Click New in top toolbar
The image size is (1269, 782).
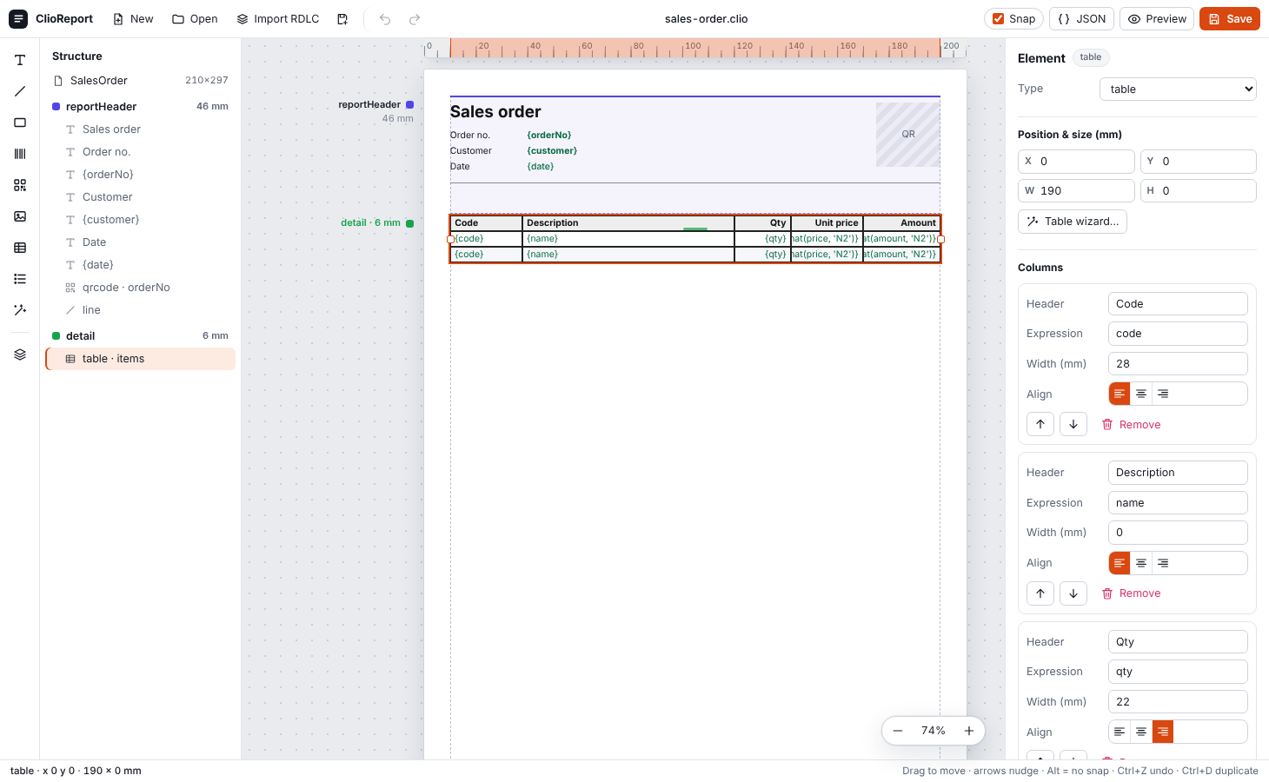(133, 19)
